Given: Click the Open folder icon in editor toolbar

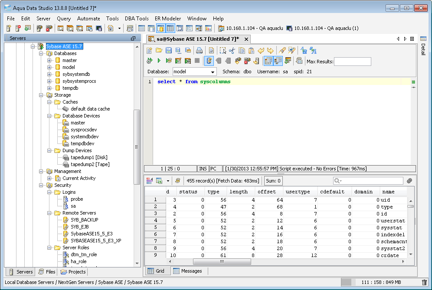Looking at the screenshot, I should (x=159, y=50).
